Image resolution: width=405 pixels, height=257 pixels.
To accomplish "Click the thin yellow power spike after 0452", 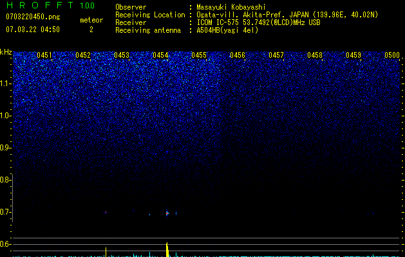I will [106, 252].
